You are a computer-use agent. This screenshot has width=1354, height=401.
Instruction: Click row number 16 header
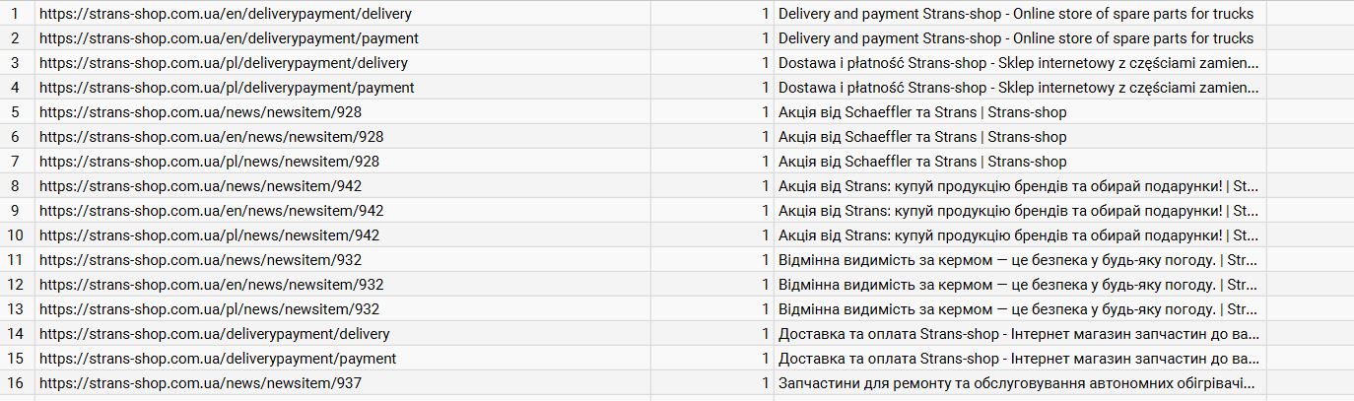(x=15, y=383)
